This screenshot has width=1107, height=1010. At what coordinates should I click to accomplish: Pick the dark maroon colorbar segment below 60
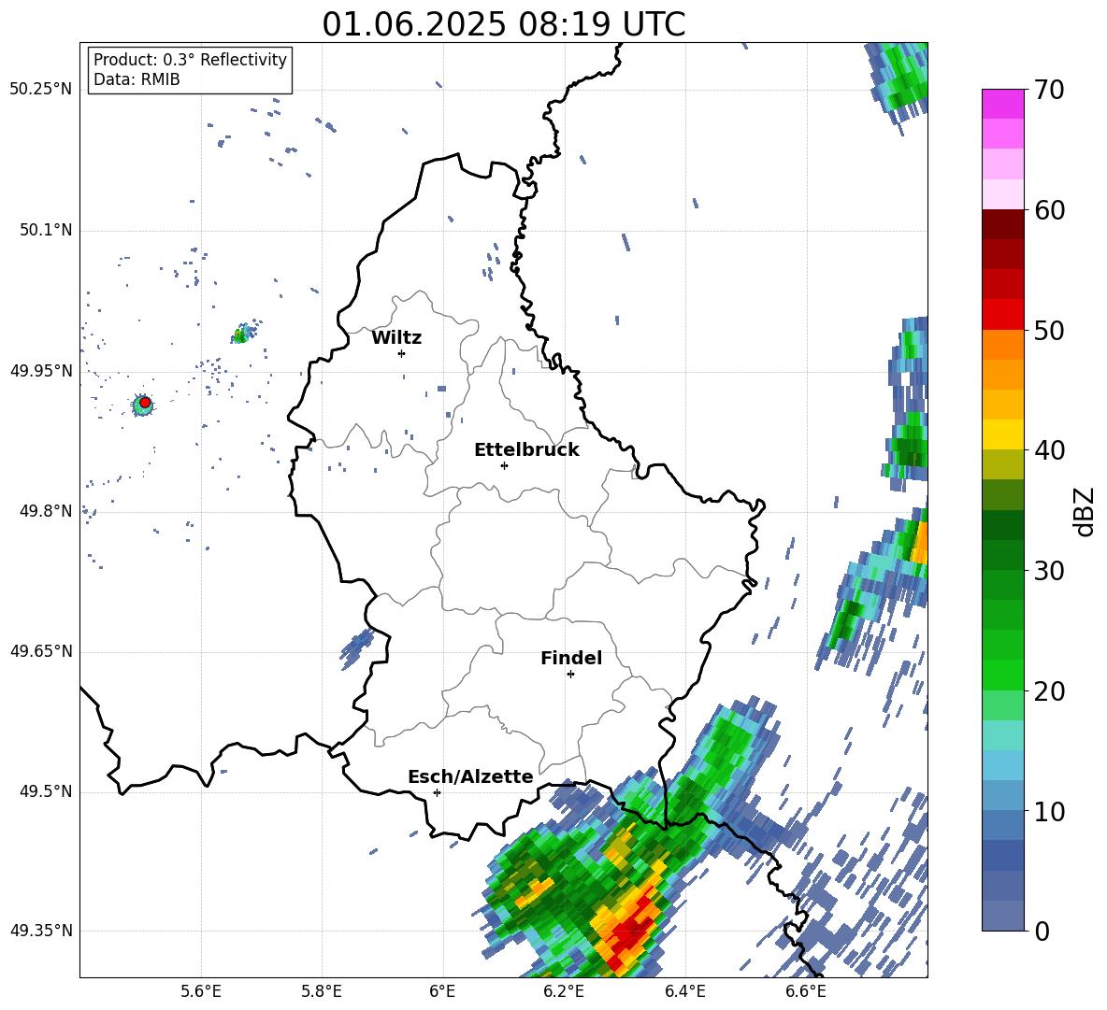click(1002, 224)
